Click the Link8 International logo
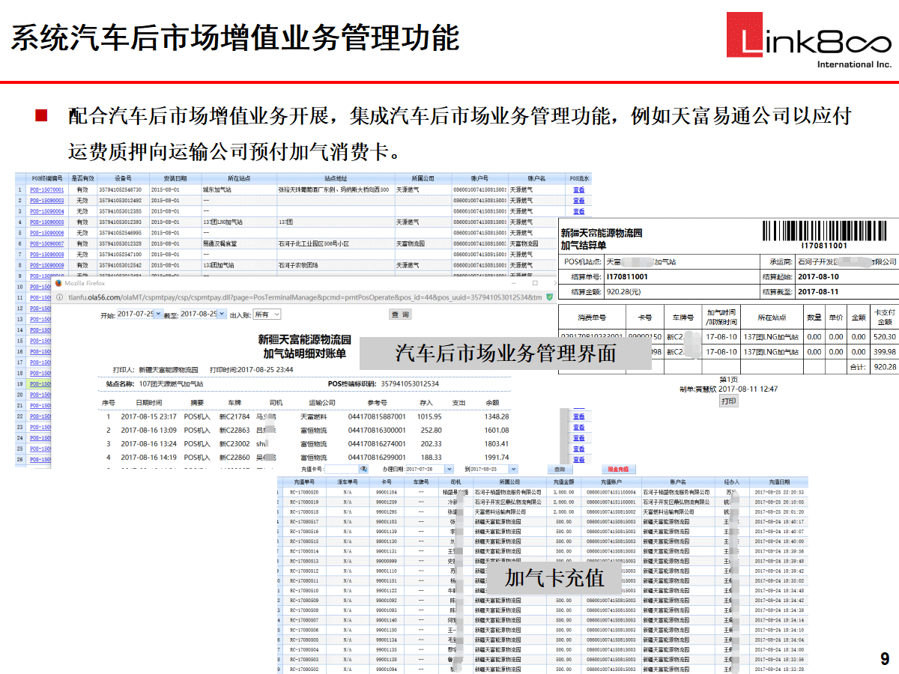 [x=808, y=42]
